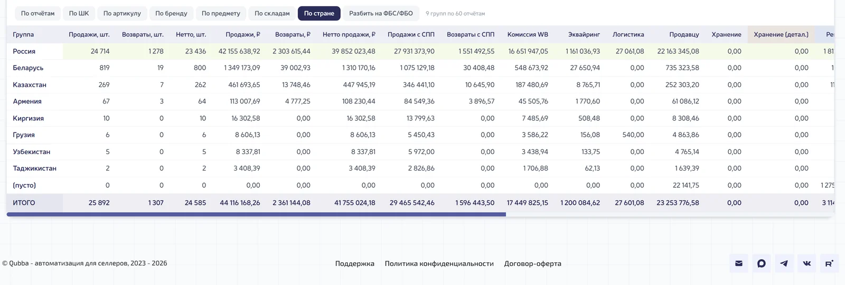Sort by Комиссия WB column header
Viewport: 845px width, 285px height.
click(x=528, y=34)
